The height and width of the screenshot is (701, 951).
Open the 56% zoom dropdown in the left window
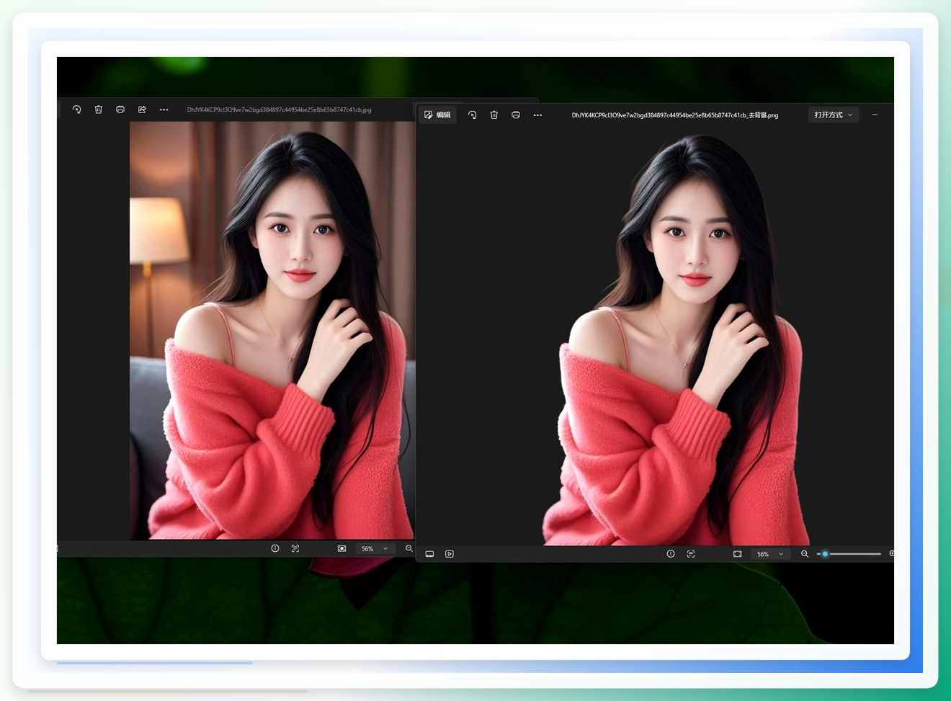[x=375, y=548]
